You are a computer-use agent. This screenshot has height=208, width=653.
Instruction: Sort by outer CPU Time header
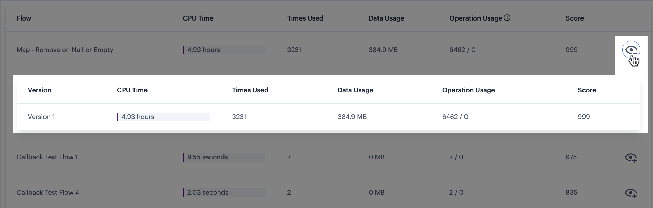[198, 18]
